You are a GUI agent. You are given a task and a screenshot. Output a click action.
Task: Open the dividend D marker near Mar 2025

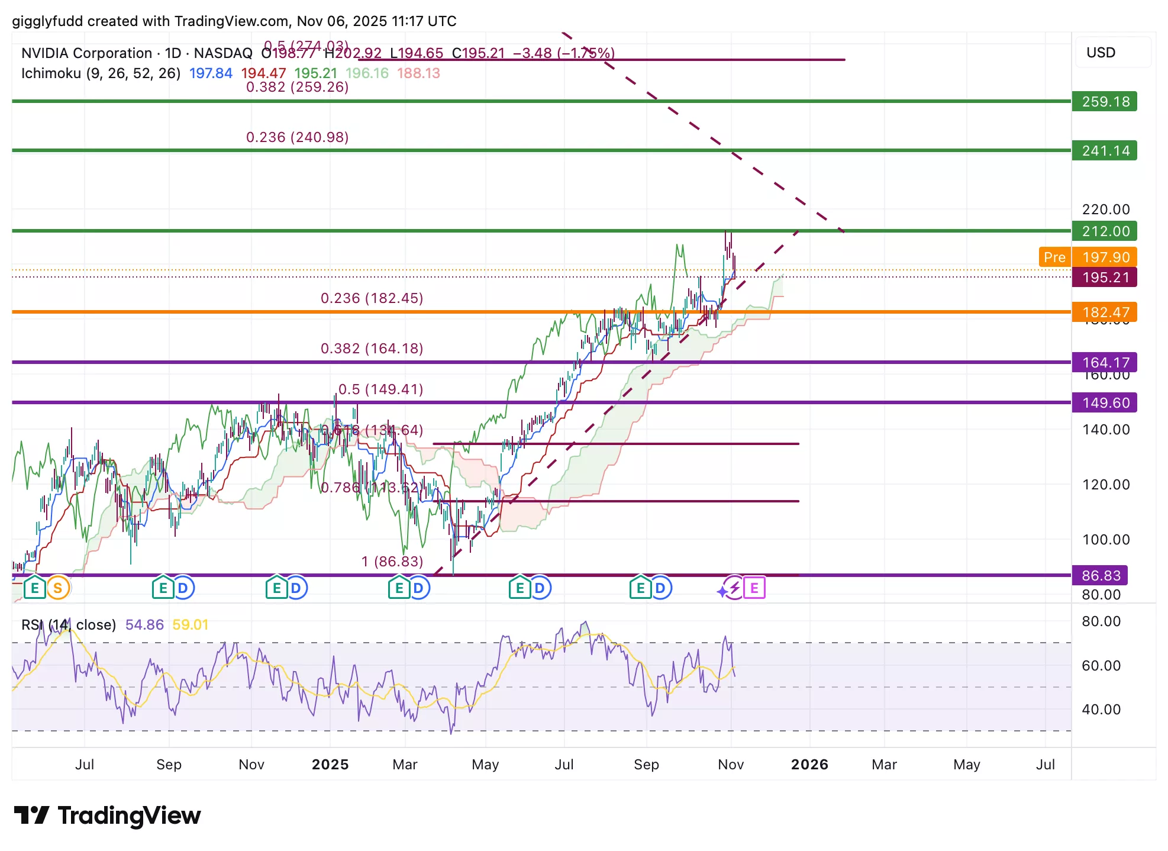(x=418, y=588)
